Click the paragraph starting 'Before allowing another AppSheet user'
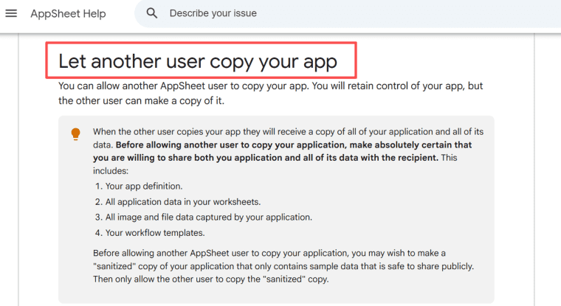Image resolution: width=561 pixels, height=306 pixels. (283, 266)
